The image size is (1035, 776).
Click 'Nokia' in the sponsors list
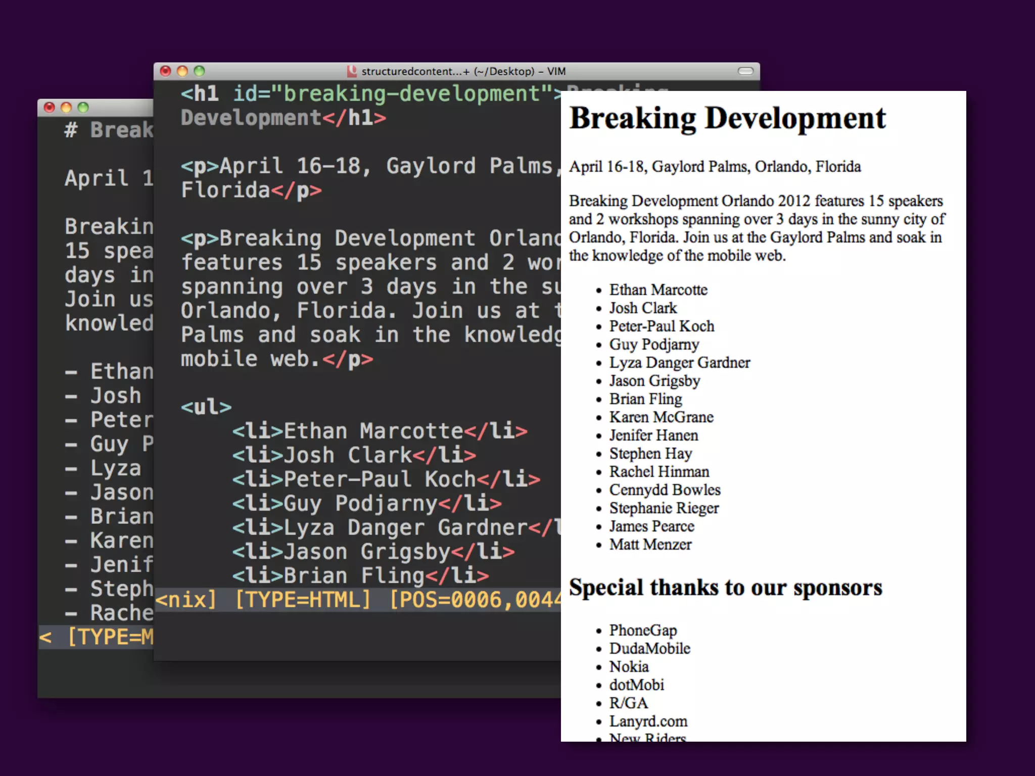(x=629, y=667)
